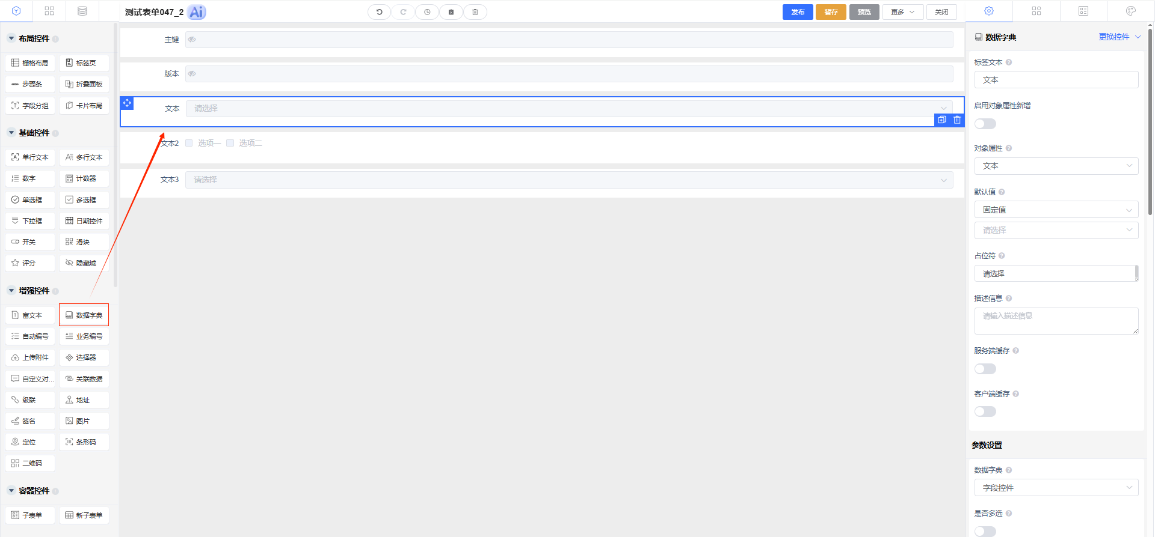Viewport: 1155px width, 537px height.
Task: Click the 发布 button
Action: tap(798, 12)
